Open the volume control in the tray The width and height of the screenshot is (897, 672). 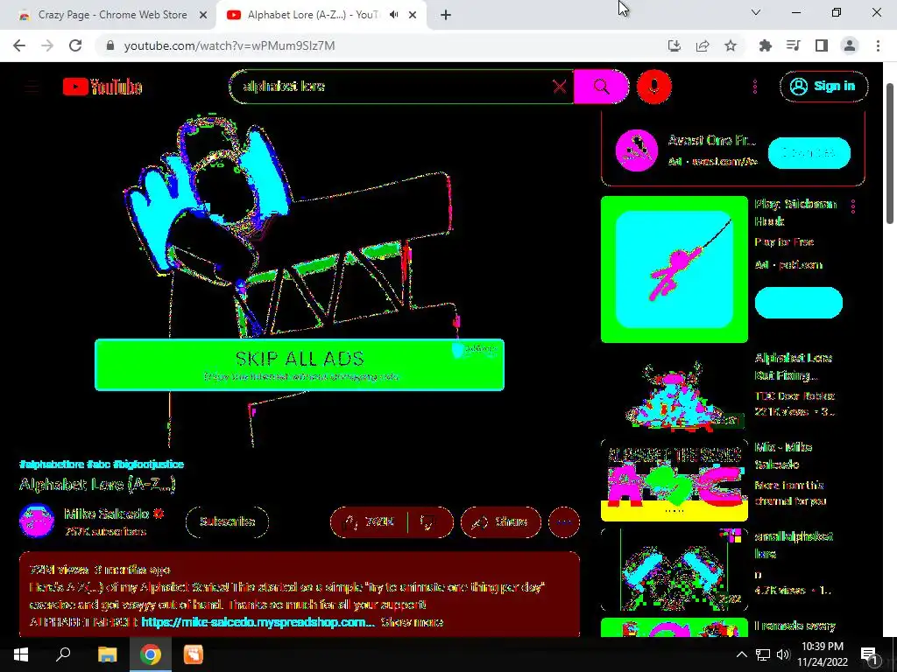tap(783, 654)
